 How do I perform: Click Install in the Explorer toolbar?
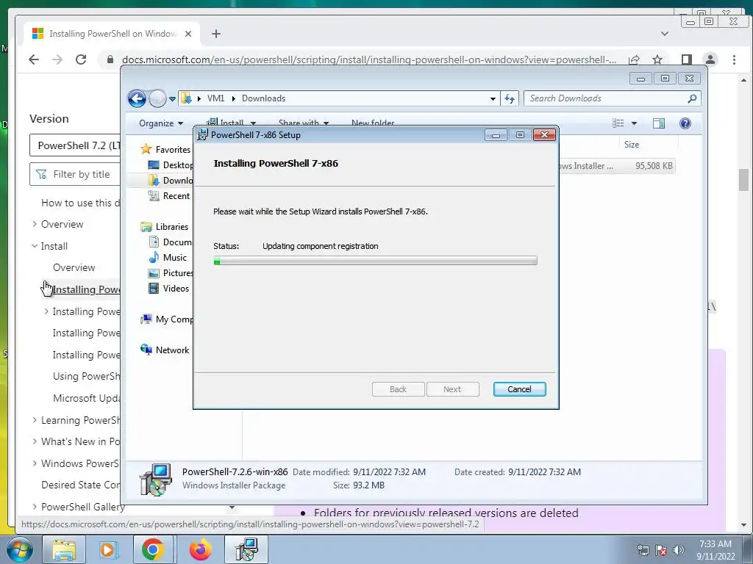pyautogui.click(x=231, y=123)
